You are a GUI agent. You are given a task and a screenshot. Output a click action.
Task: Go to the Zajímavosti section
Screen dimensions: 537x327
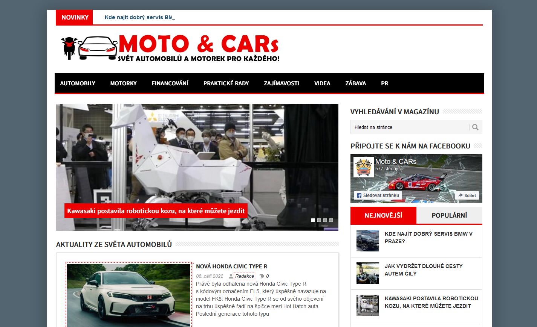click(282, 83)
